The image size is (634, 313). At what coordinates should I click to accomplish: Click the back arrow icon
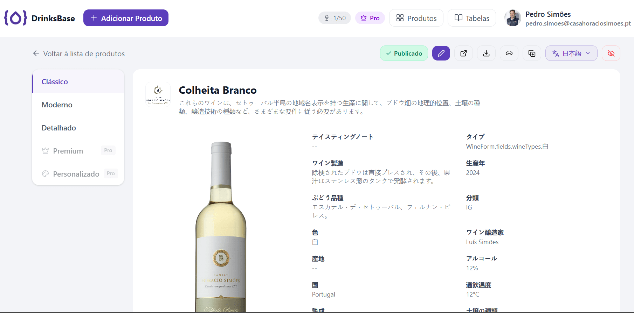(x=36, y=53)
